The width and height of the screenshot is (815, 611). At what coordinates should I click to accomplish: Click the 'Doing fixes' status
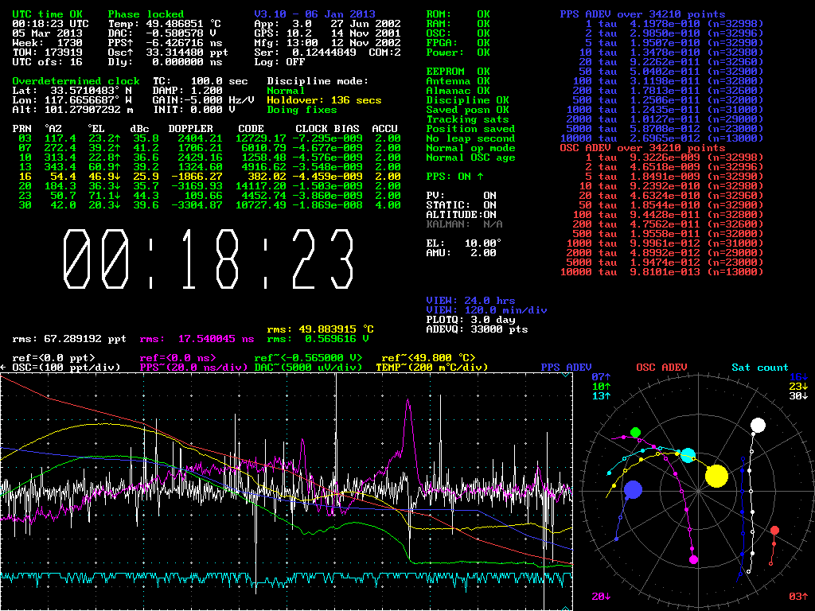(302, 110)
